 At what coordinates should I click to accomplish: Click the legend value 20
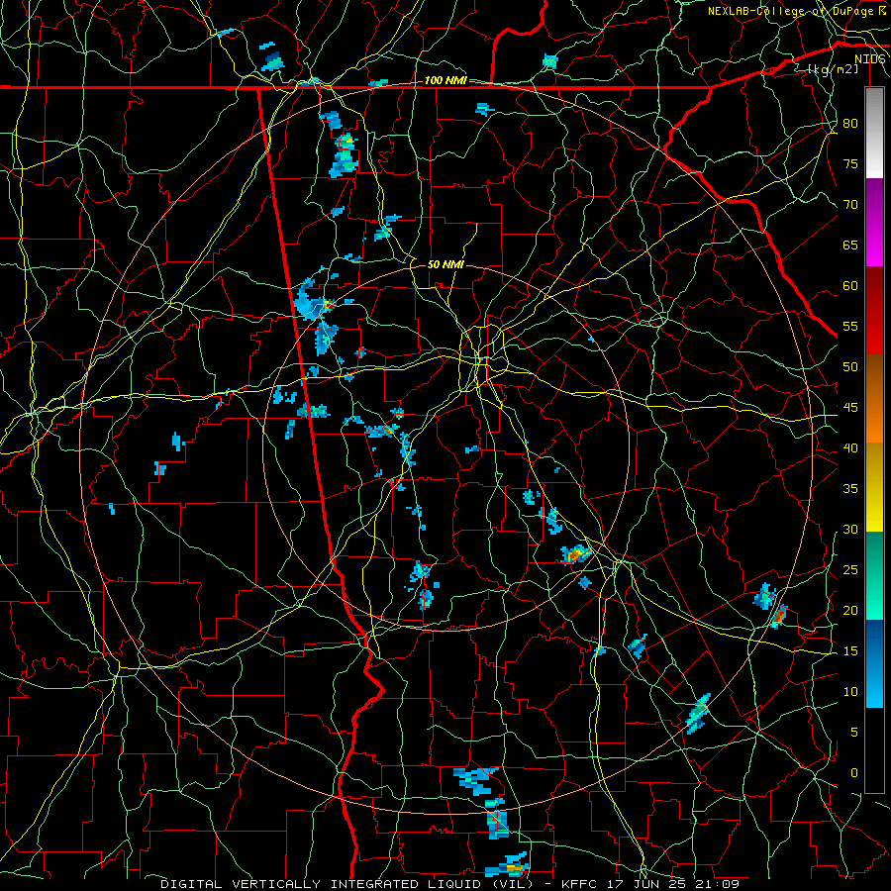850,611
